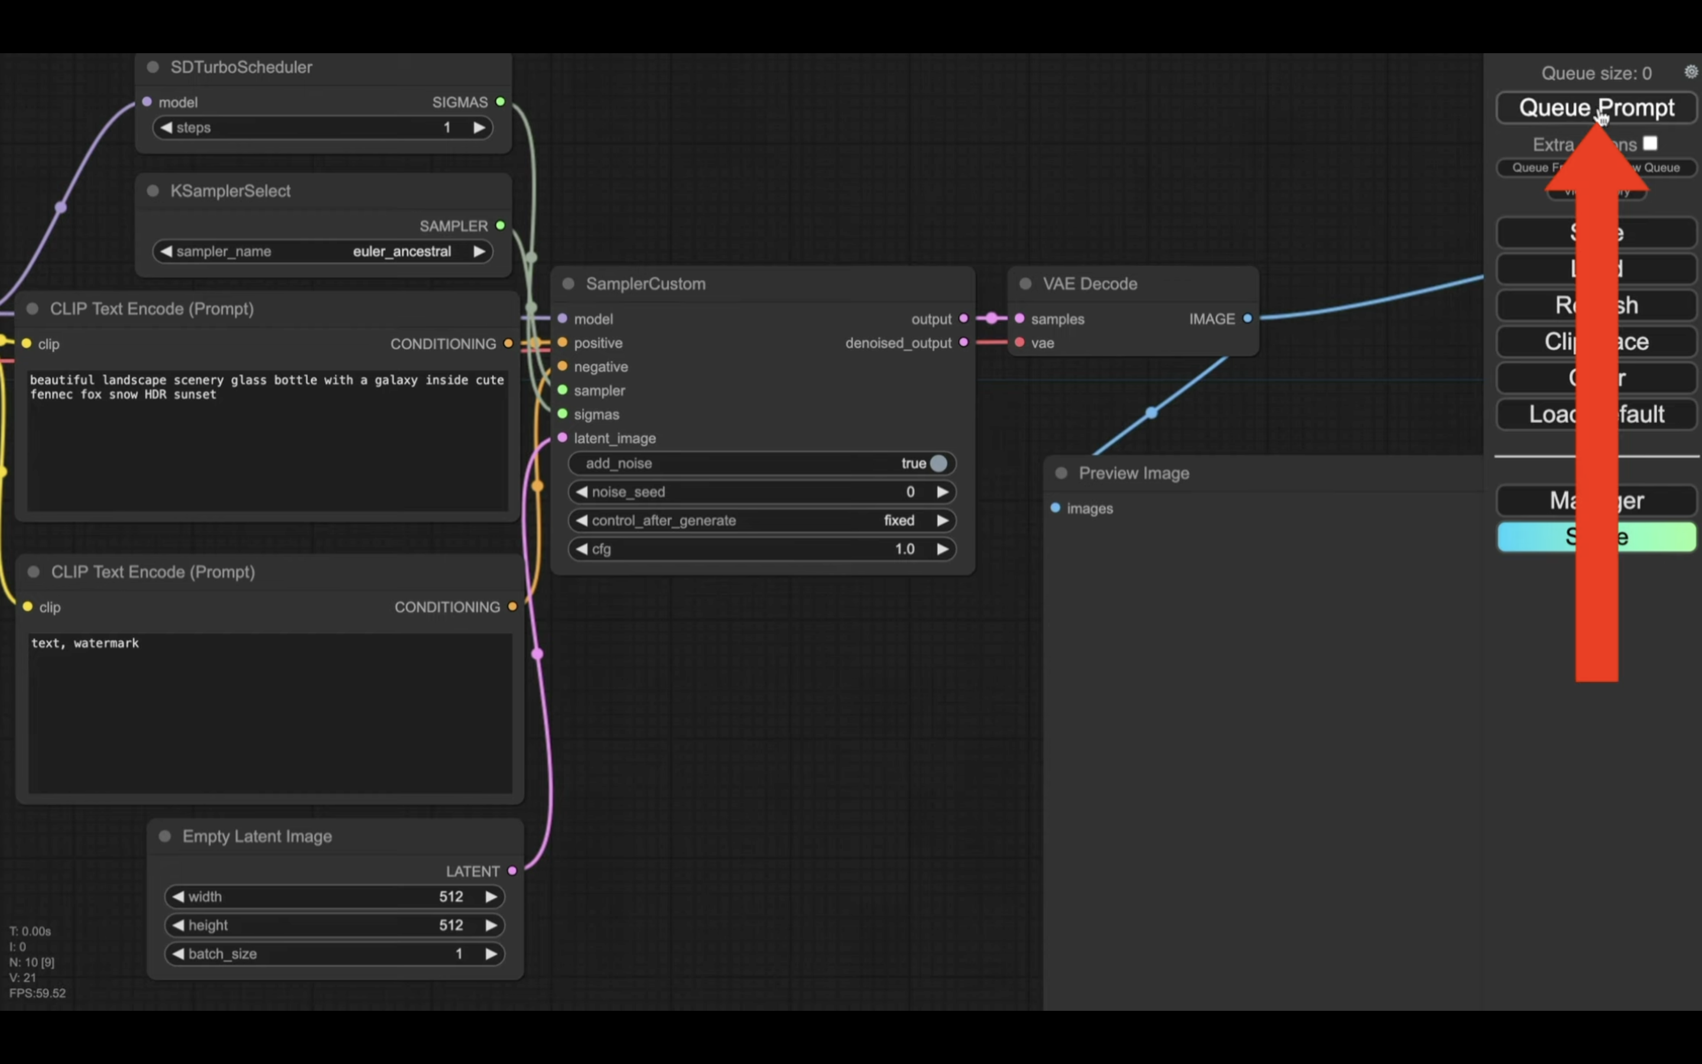Increase batch_size with the right arrow
The width and height of the screenshot is (1702, 1064).
click(x=491, y=954)
